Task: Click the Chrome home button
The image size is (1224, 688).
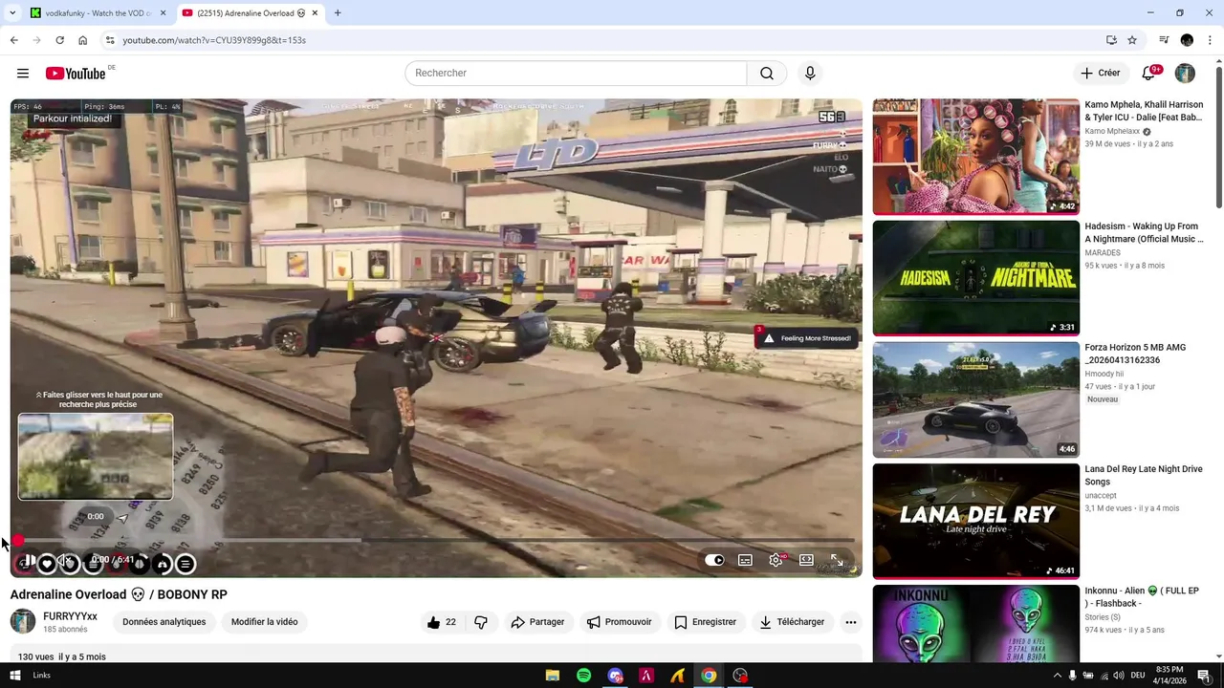Action: 82,40
